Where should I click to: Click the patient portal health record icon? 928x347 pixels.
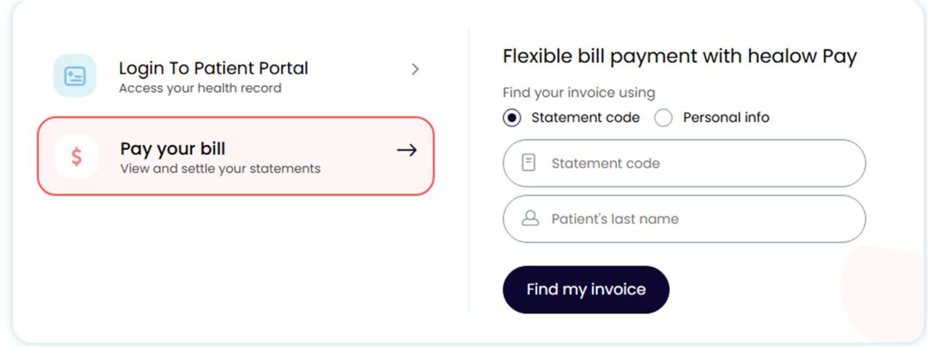75,76
